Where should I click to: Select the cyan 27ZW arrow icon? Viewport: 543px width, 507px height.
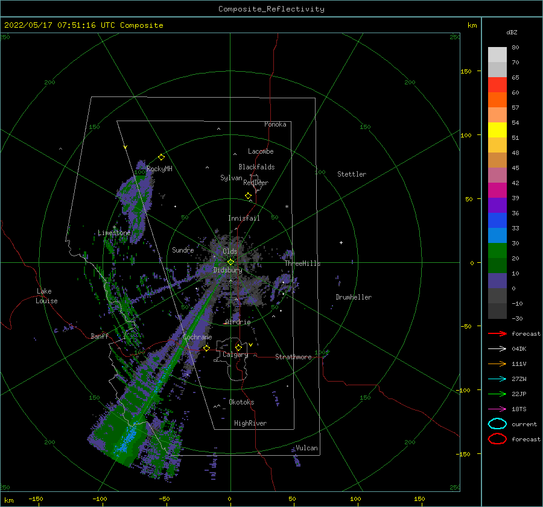(497, 379)
